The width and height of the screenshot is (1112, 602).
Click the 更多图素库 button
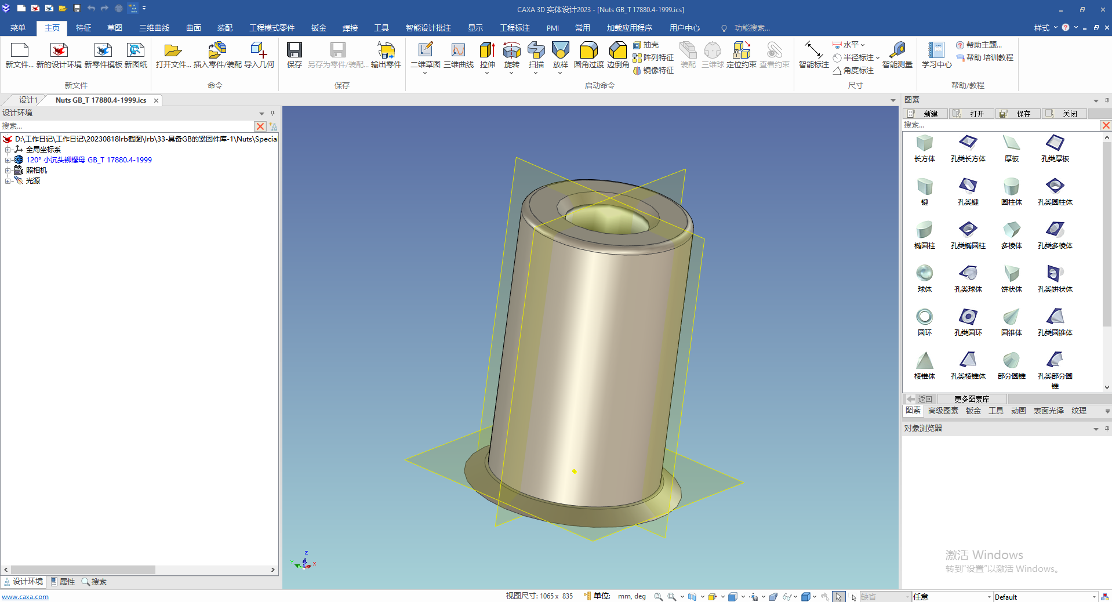click(972, 399)
